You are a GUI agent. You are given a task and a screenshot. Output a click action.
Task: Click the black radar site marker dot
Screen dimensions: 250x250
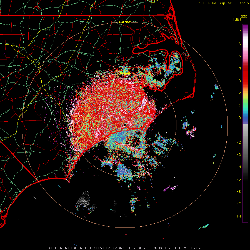[x=125, y=125]
